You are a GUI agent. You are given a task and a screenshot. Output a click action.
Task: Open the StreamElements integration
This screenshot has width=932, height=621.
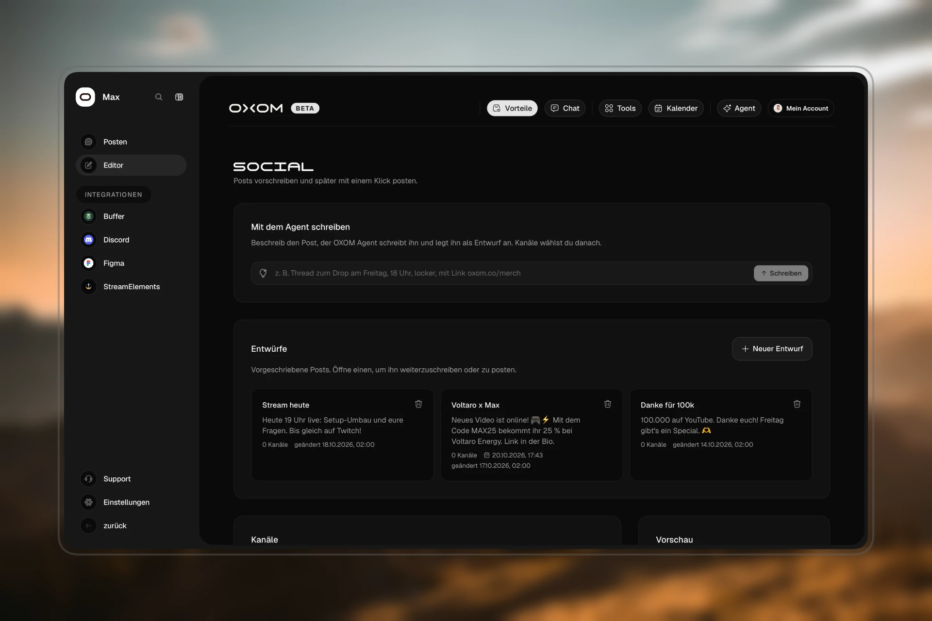click(x=131, y=287)
